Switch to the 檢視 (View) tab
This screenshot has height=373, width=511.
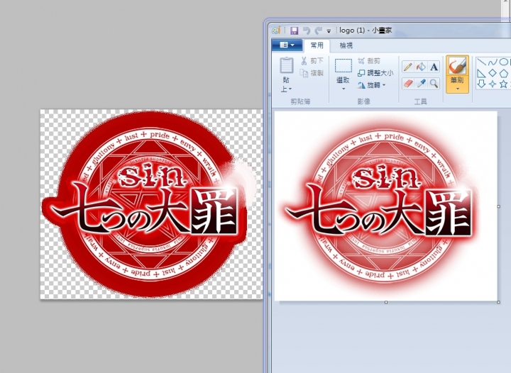coord(346,45)
